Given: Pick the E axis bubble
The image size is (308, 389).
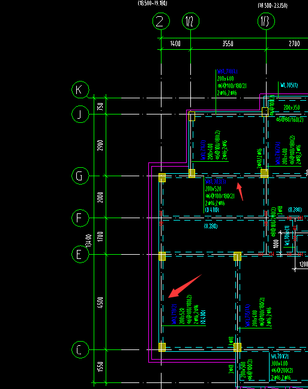Looking at the screenshot, I should click(x=80, y=254).
